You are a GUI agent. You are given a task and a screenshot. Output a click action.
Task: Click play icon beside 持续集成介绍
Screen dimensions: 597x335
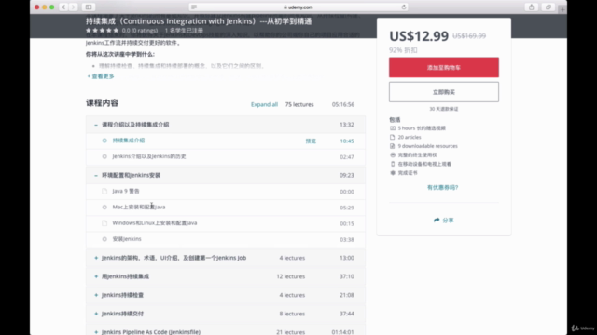click(x=104, y=141)
